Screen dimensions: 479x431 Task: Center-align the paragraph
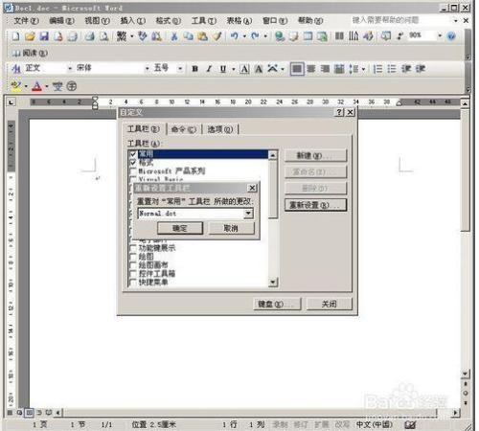coord(311,69)
